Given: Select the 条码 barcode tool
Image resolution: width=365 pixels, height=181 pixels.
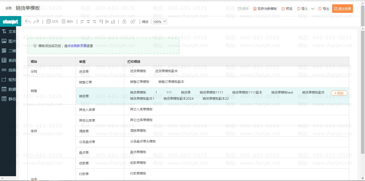Looking at the screenshot, I should (x=9, y=60).
